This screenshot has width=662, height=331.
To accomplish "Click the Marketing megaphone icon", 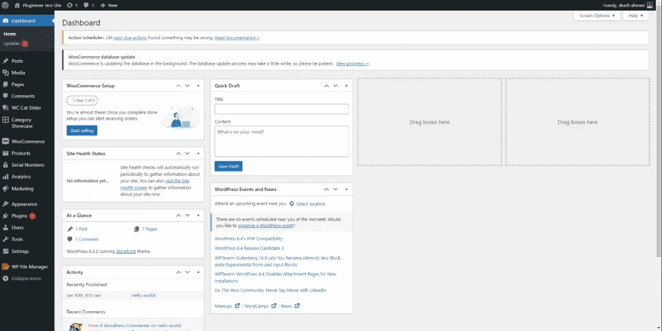I will coord(5,189).
